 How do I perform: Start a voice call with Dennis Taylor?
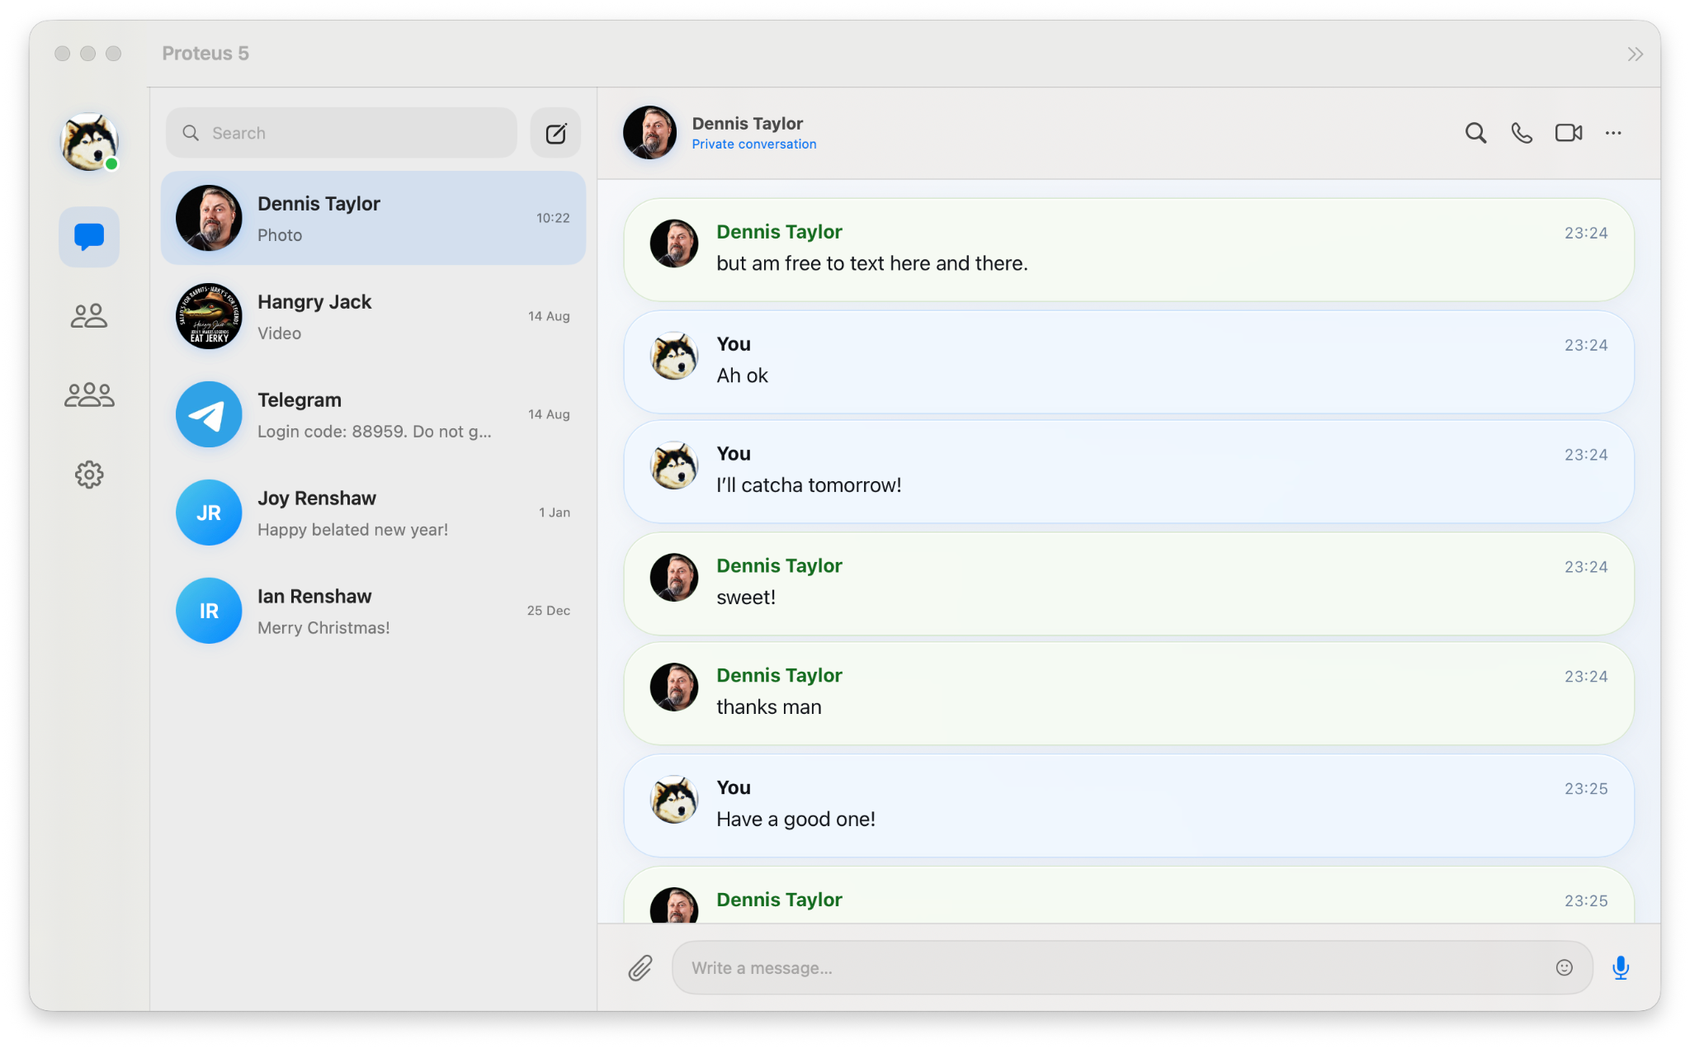pyautogui.click(x=1522, y=133)
